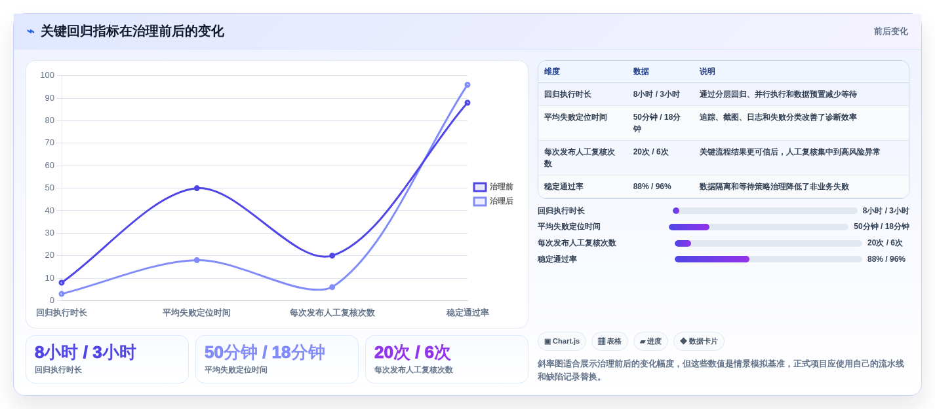935x409 pixels.
Task: Click the 治理前 data point at value 50
Action: point(197,188)
